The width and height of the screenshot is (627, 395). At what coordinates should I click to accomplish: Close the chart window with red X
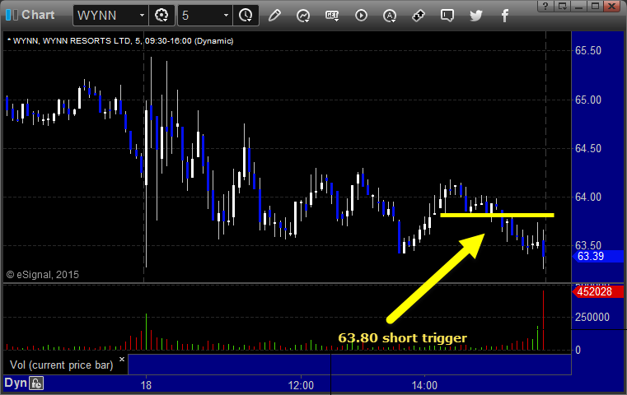[x=612, y=6]
